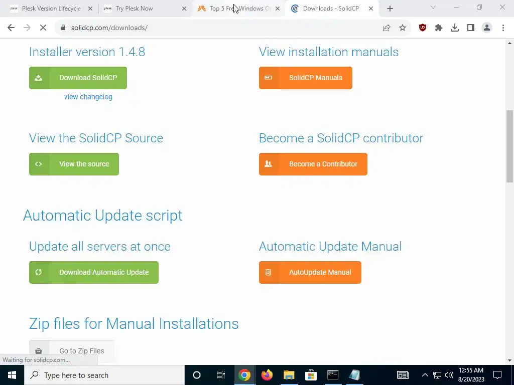514x385 pixels.
Task: Click the Zip files for Manual Installations heading
Action: [134, 324]
